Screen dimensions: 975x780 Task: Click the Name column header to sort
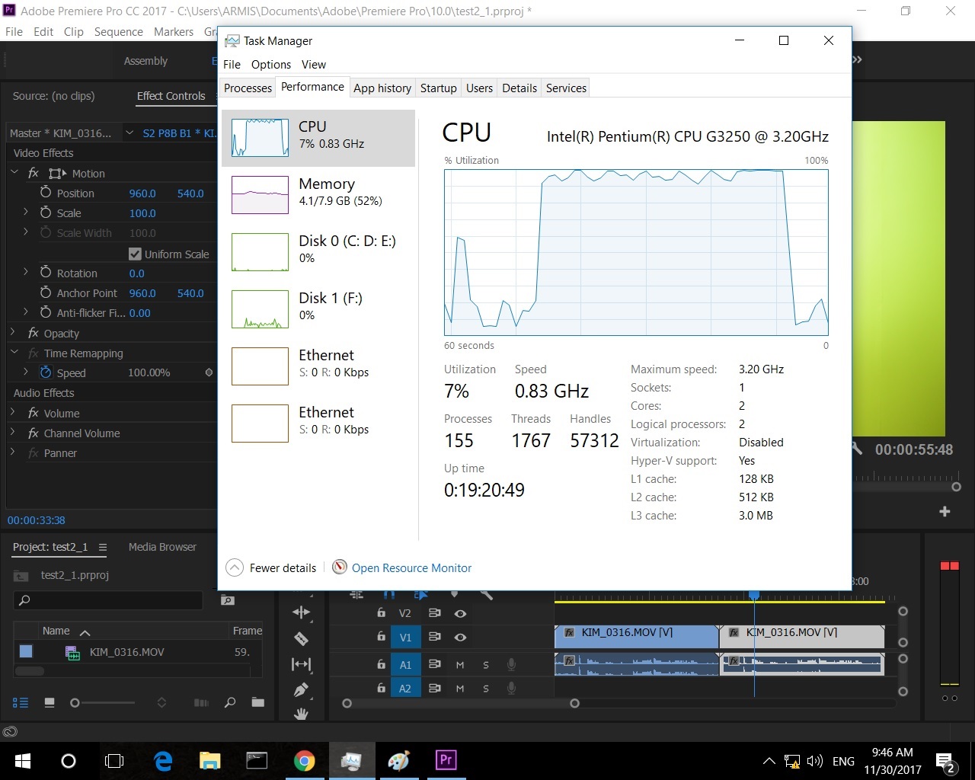[56, 631]
